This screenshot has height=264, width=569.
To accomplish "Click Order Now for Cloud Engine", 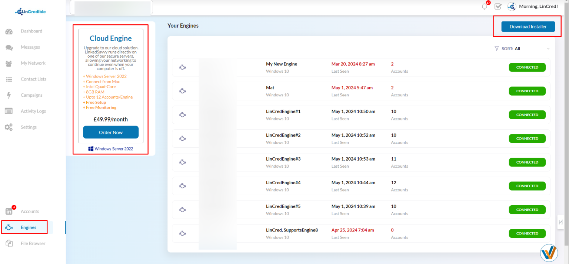I will click(111, 132).
